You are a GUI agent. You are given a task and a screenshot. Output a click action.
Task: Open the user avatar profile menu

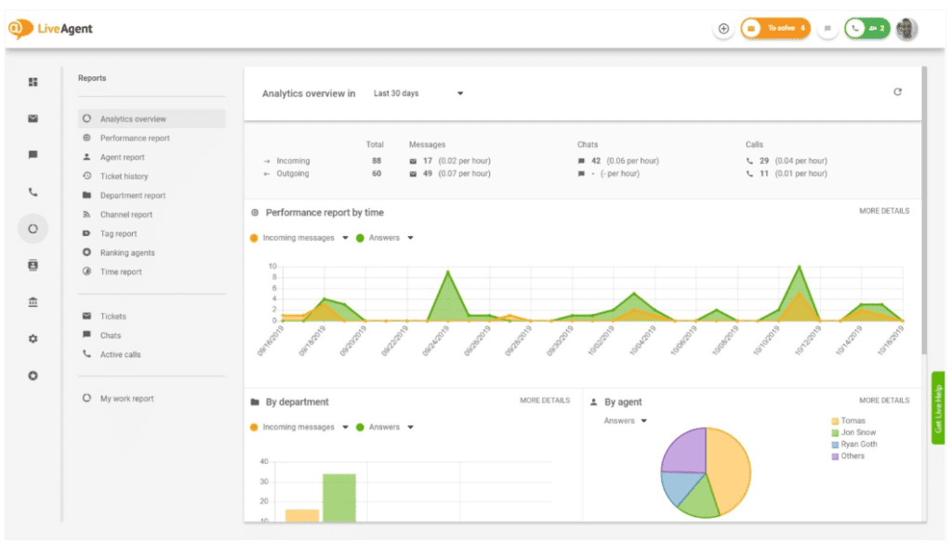point(906,29)
